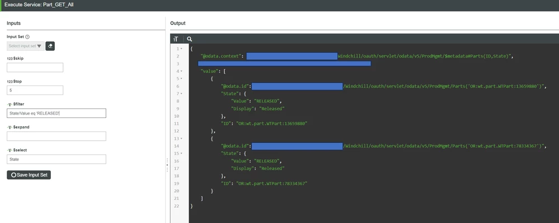The height and width of the screenshot is (223, 559).
Task: Collapse the fold arrow on line 13
Action: pos(181,139)
